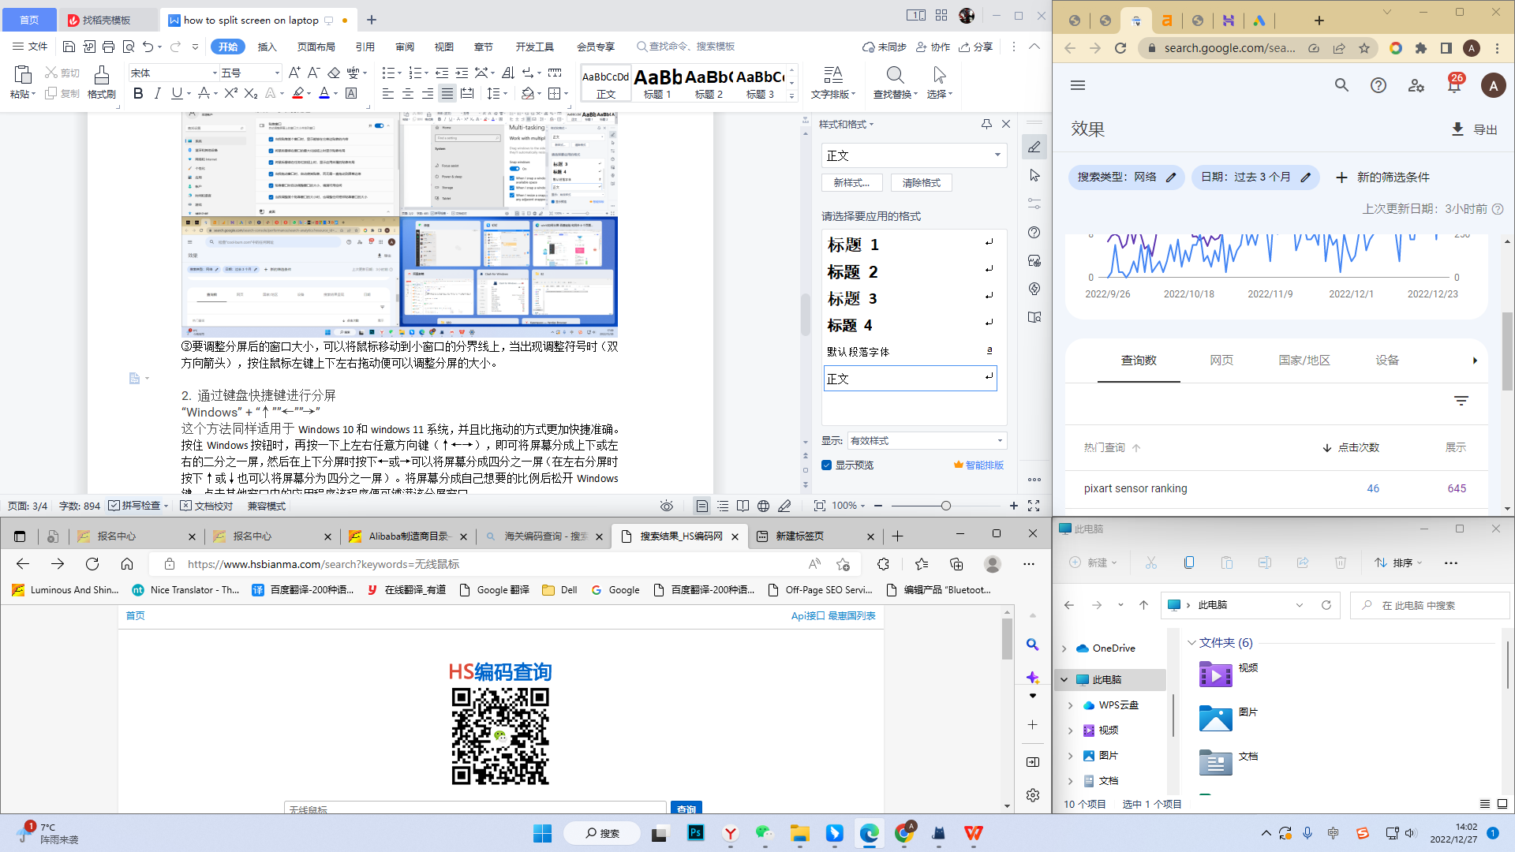This screenshot has height=852, width=1515.
Task: Click the Format Painter (格式刷) icon
Action: coord(101,77)
